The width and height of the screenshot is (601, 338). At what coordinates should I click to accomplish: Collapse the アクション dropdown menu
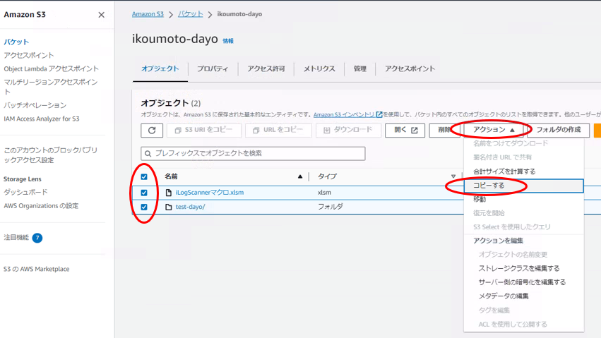(x=494, y=130)
